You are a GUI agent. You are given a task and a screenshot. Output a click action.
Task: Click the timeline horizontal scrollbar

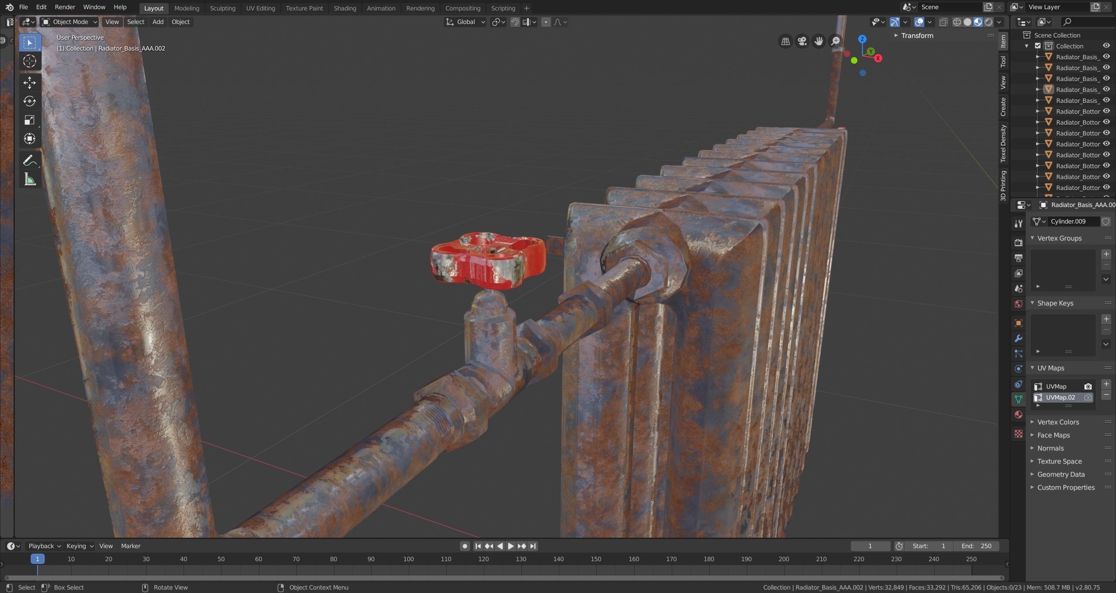504,578
